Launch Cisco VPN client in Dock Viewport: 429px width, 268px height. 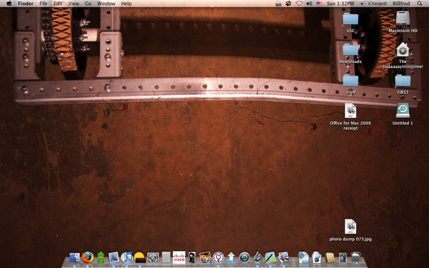(179, 257)
